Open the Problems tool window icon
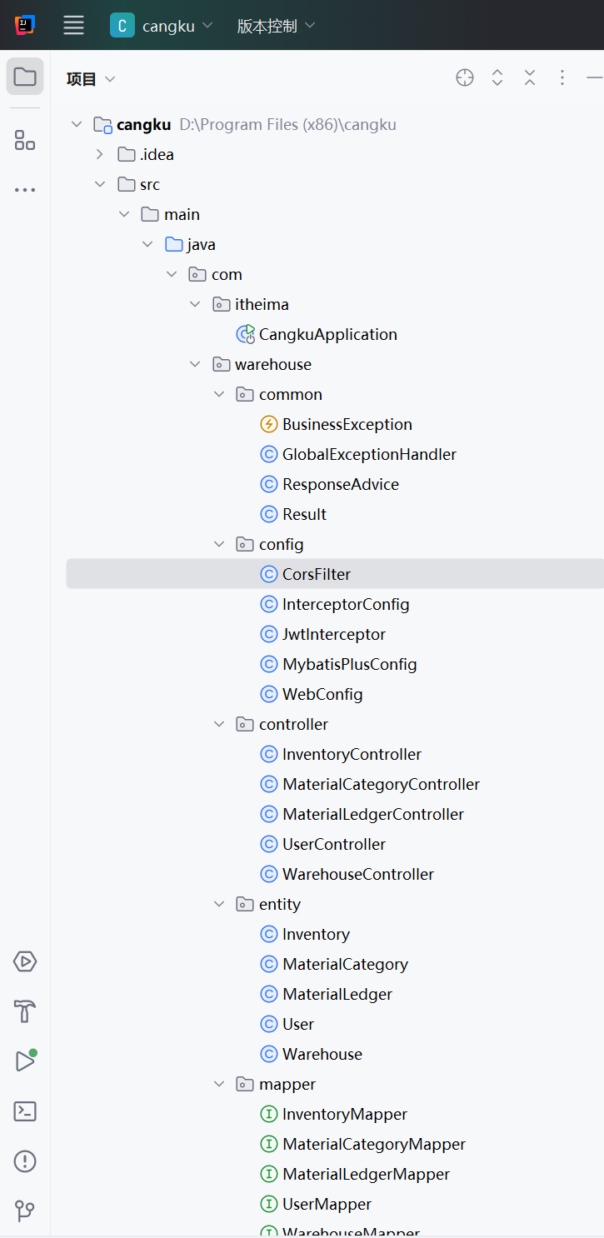This screenshot has width=604, height=1238. click(x=25, y=1161)
